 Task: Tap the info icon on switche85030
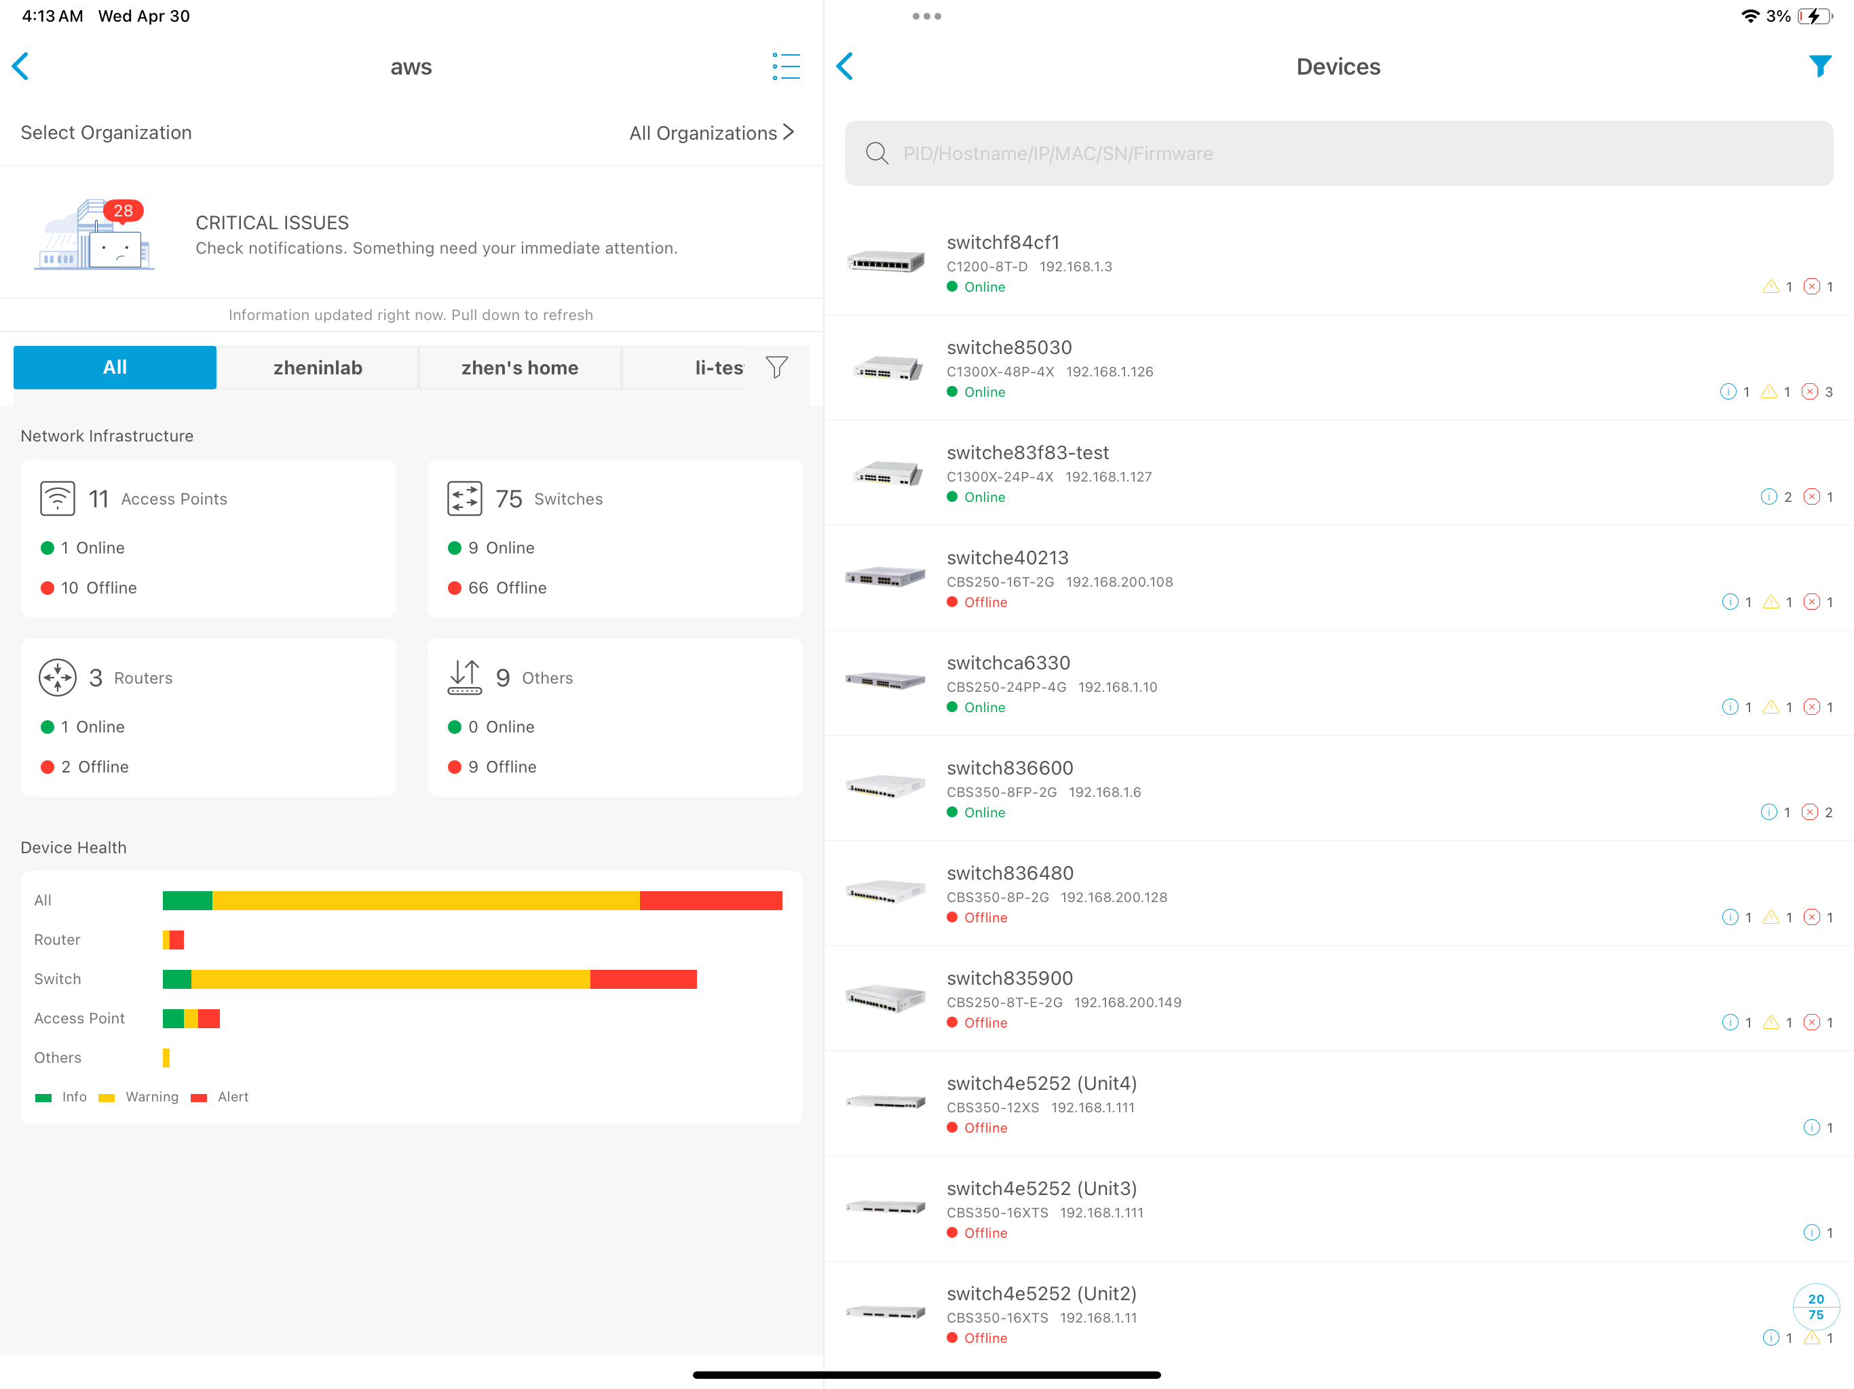click(x=1728, y=392)
